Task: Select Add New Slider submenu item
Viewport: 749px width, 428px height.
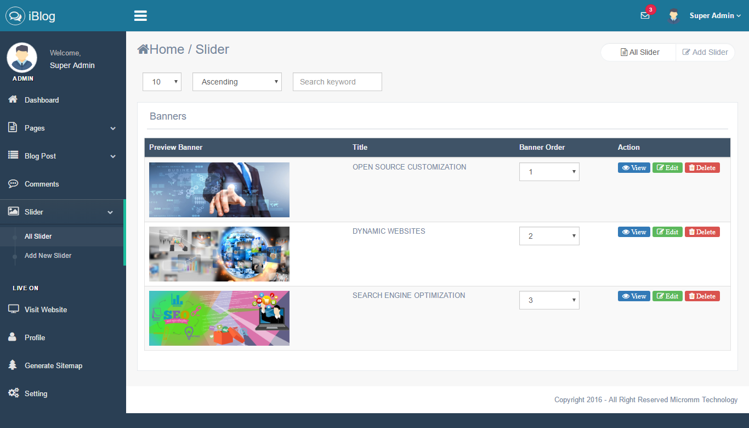Action: [x=48, y=256]
